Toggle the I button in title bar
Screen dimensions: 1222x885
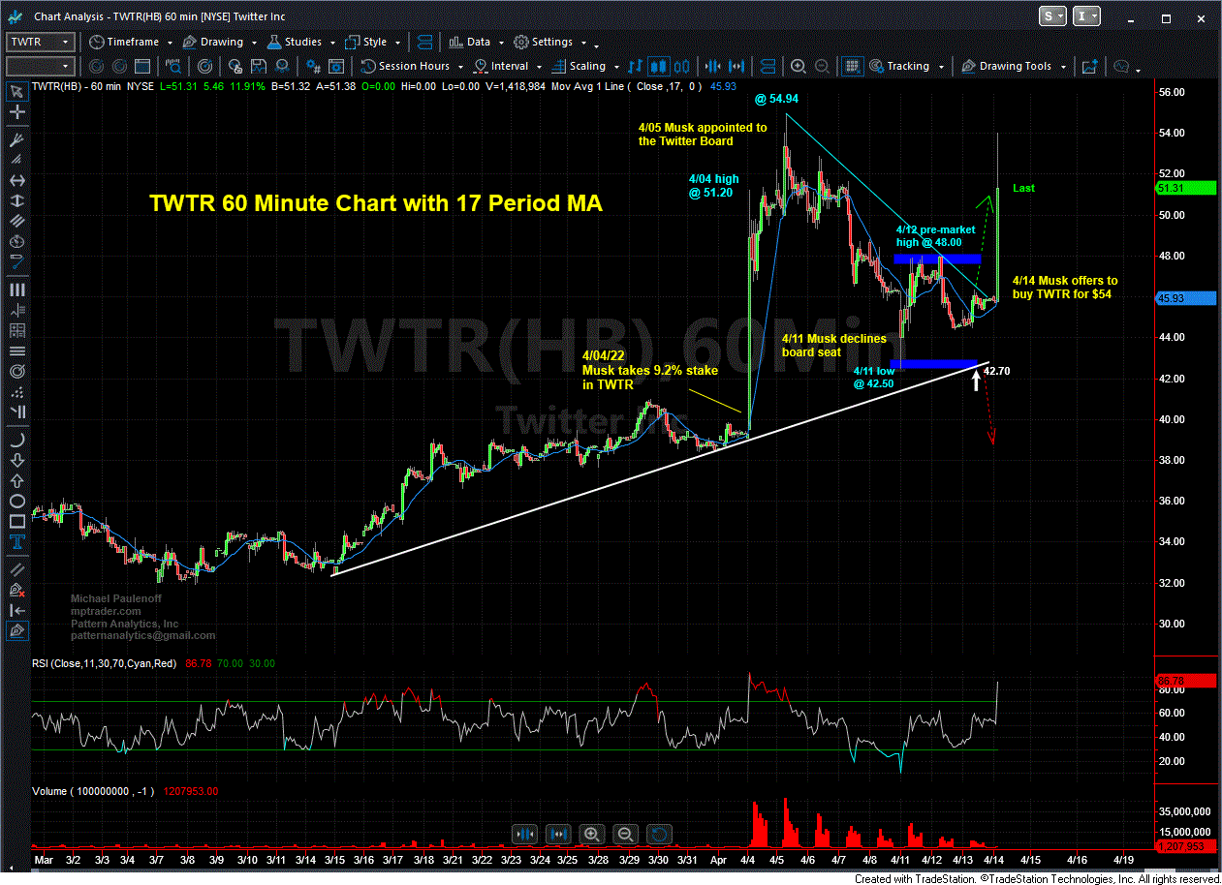pyautogui.click(x=1088, y=15)
